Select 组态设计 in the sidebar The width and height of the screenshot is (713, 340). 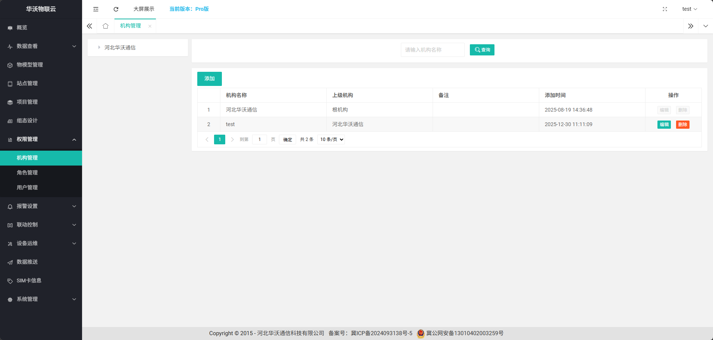pyautogui.click(x=27, y=121)
